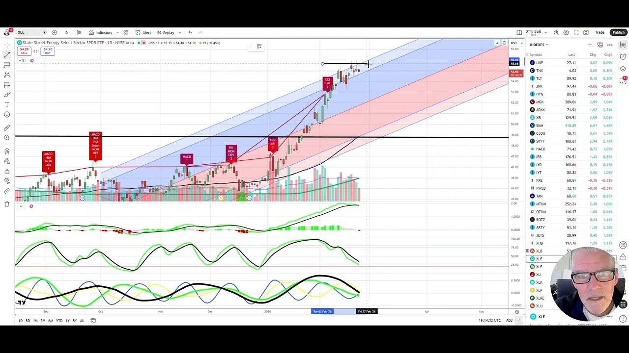Viewport: 629px width, 353px height.
Task: Open the Fibonacci tools in left toolbar
Action: [7, 65]
